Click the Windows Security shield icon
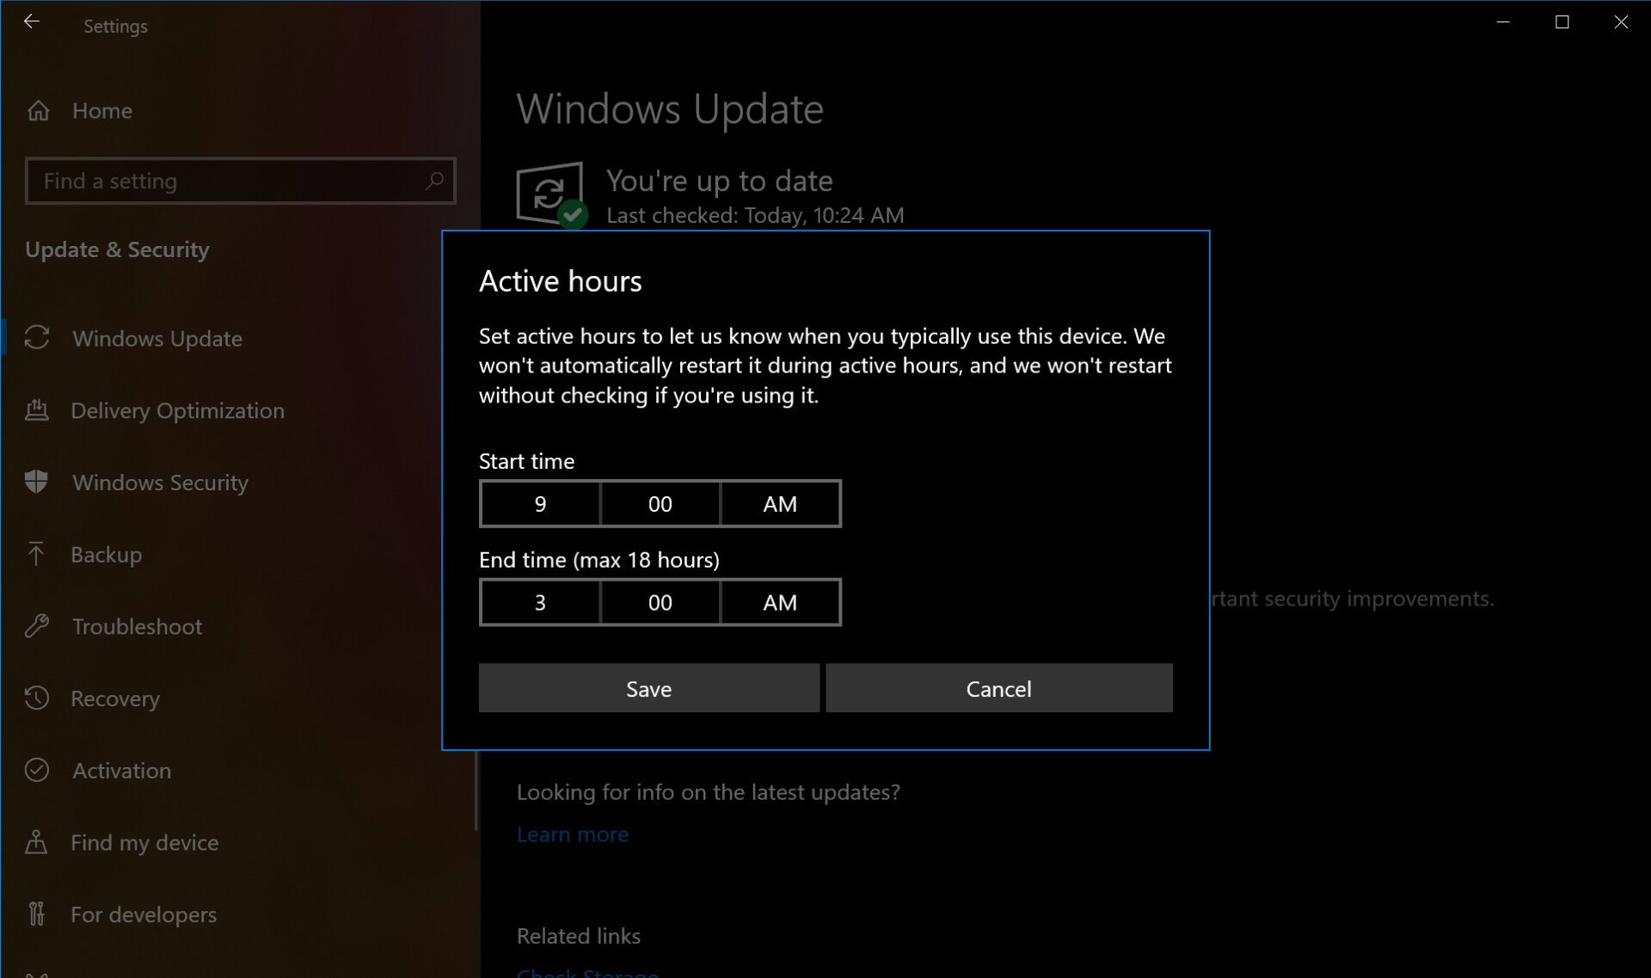The width and height of the screenshot is (1651, 978). 40,482
